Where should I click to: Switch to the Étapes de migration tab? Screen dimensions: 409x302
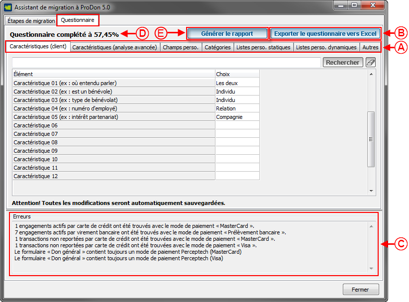pyautogui.click(x=31, y=21)
